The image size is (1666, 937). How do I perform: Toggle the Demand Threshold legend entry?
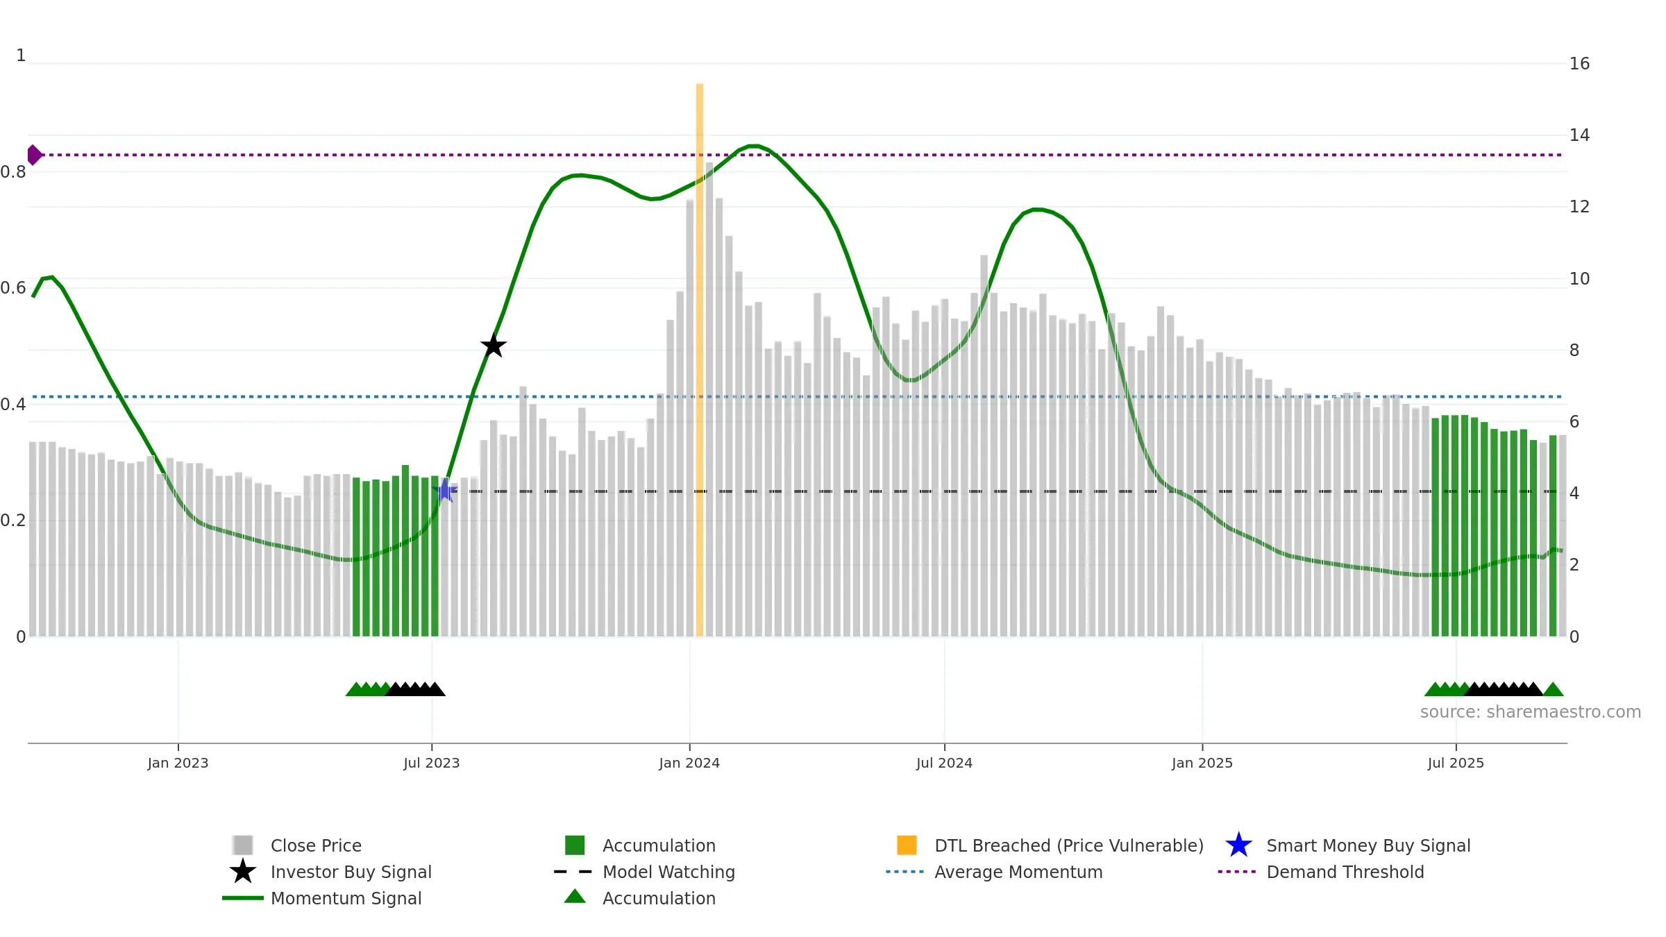click(x=1321, y=872)
